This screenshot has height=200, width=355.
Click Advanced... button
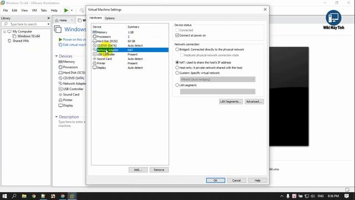click(254, 102)
